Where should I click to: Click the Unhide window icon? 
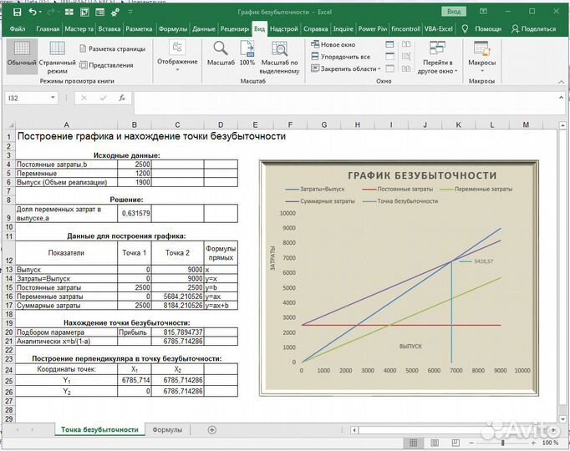(x=389, y=68)
